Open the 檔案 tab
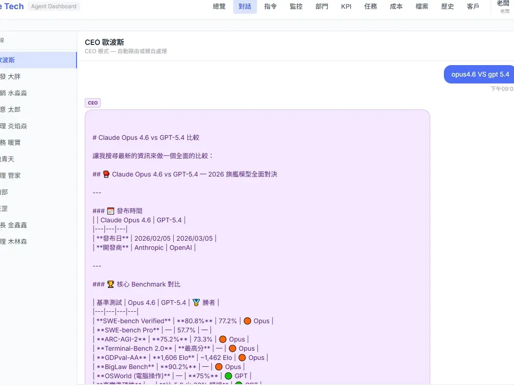The image size is (514, 386). 421,6
